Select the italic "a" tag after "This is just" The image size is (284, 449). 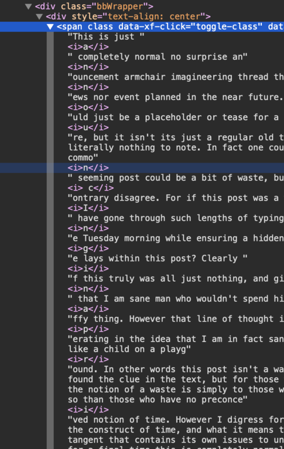88,47
